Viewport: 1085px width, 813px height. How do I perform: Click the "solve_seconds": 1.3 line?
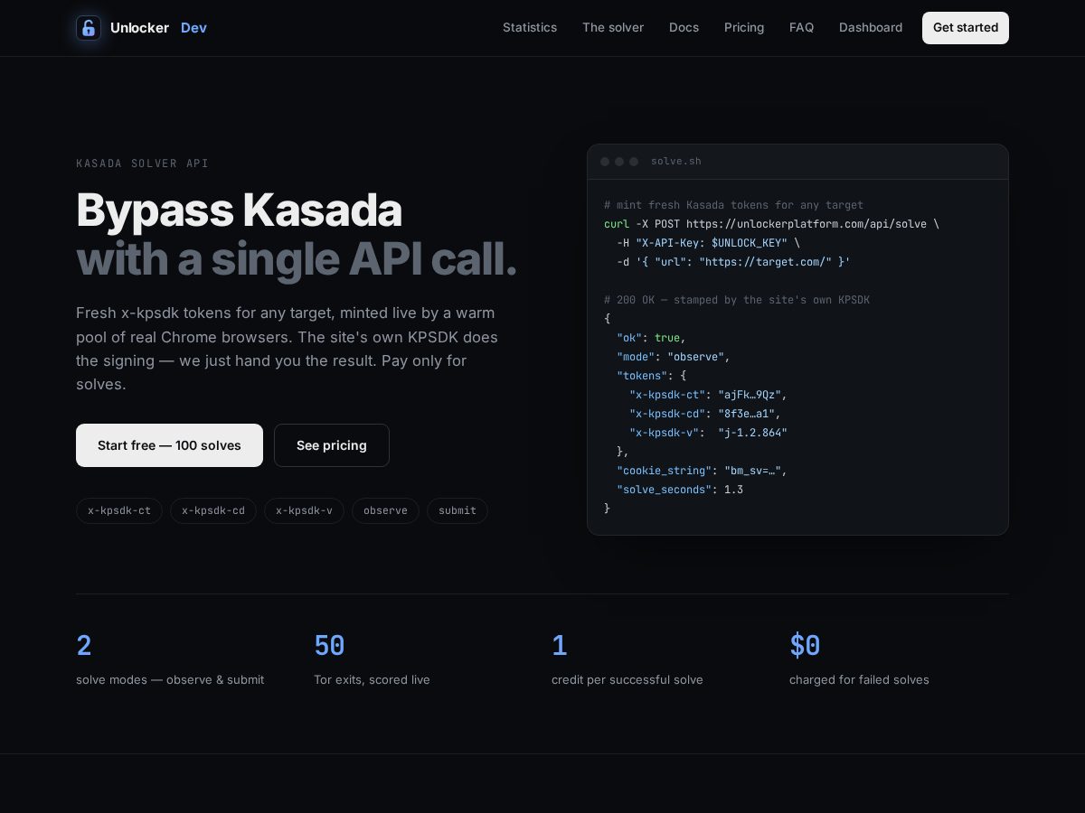[x=680, y=490]
